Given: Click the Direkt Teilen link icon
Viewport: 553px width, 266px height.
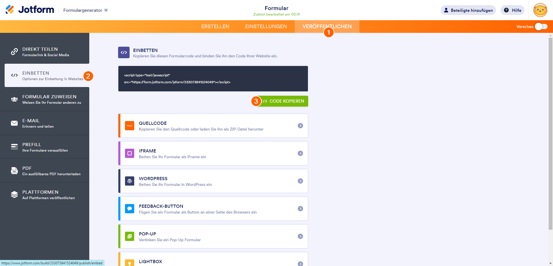Looking at the screenshot, I should [14, 52].
